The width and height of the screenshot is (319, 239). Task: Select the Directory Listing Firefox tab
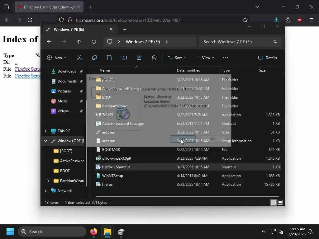click(49, 7)
